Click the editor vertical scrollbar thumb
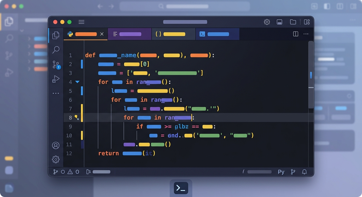This screenshot has width=362, height=197. (311, 75)
